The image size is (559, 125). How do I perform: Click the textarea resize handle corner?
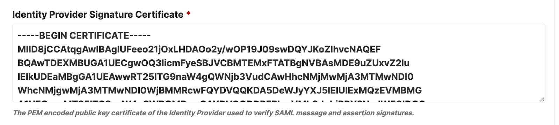tap(542, 99)
